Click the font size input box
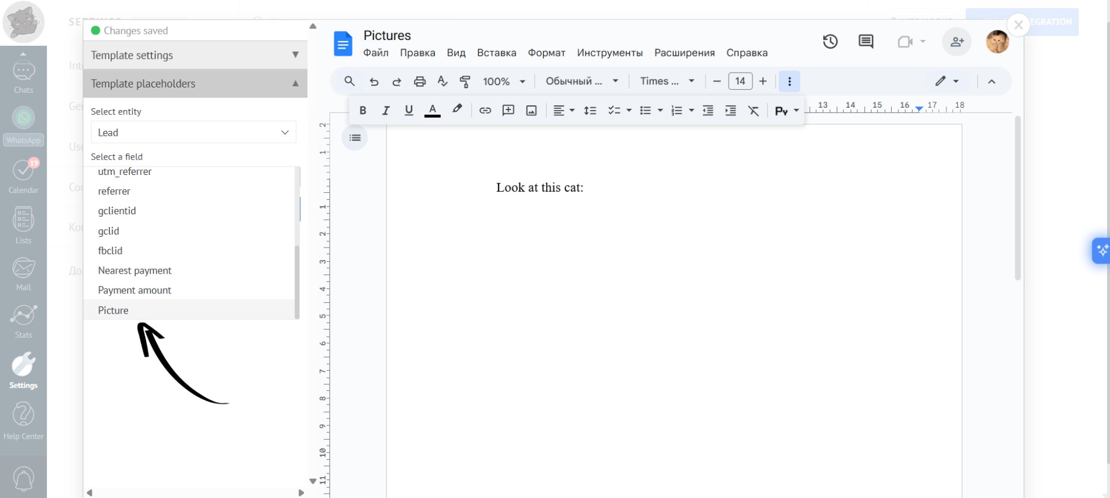Image resolution: width=1110 pixels, height=498 pixels. coord(739,82)
